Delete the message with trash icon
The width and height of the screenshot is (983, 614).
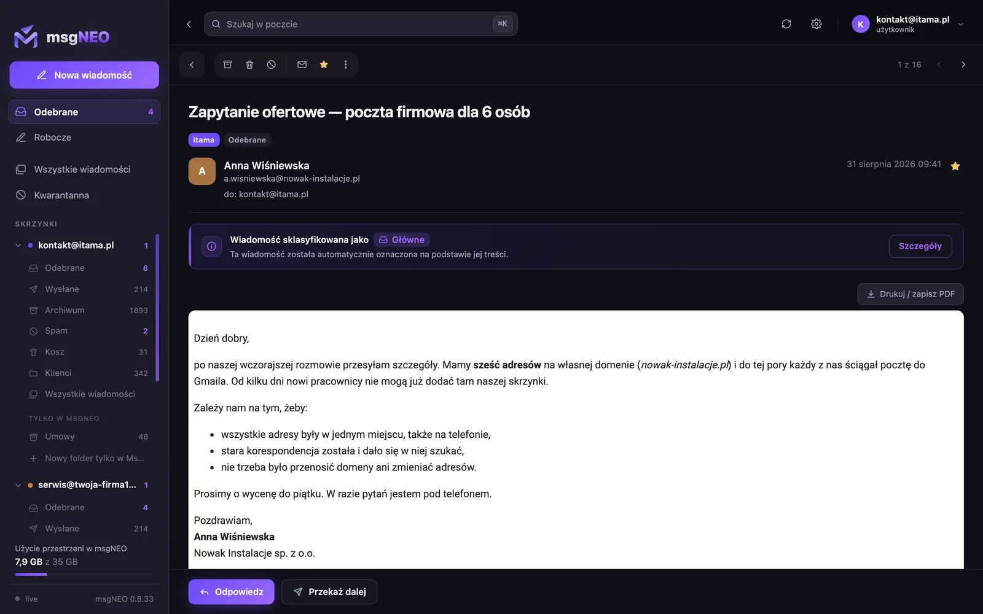tap(249, 64)
